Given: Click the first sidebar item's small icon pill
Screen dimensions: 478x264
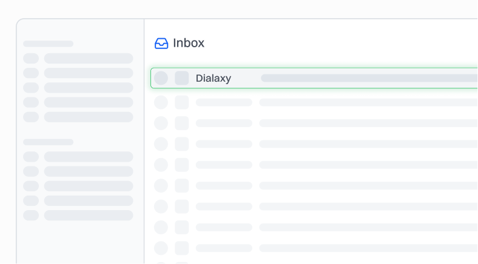Looking at the screenshot, I should click(x=31, y=58).
